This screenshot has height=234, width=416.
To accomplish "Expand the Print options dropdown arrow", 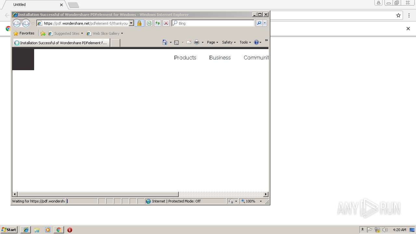I will click(x=202, y=42).
